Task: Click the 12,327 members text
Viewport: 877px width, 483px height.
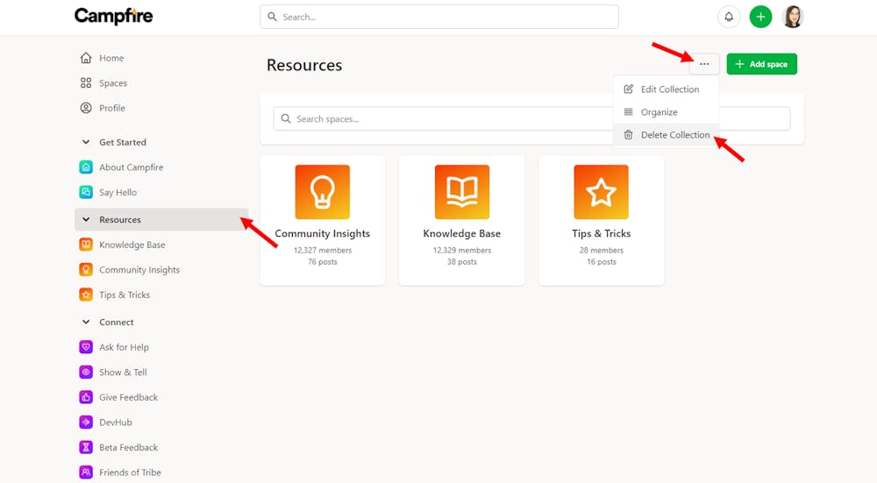Action: [323, 251]
